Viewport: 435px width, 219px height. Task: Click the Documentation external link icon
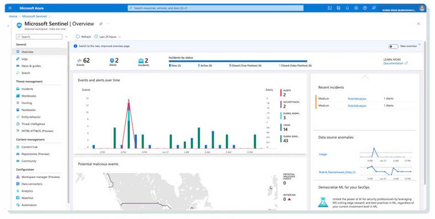pos(406,63)
